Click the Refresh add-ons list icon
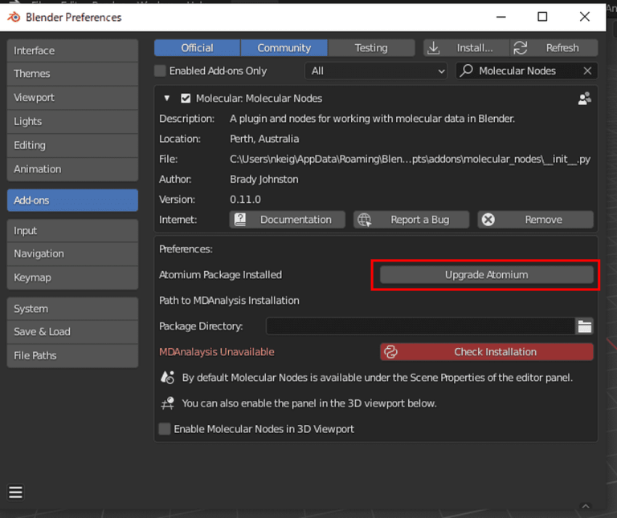 click(521, 48)
